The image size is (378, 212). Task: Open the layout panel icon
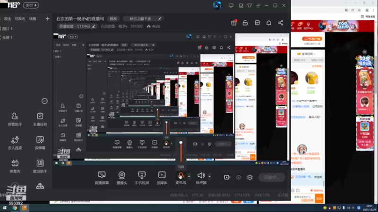pos(257,23)
